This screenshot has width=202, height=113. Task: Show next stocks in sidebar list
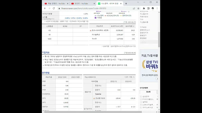[144, 42]
